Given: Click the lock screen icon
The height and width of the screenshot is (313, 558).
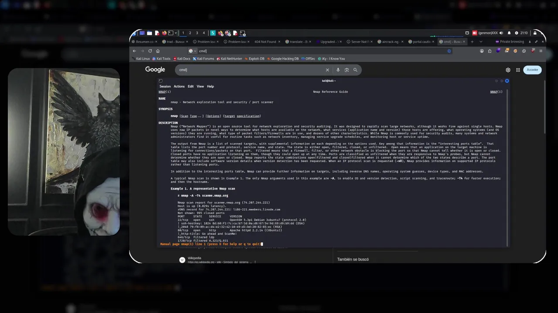Looking at the screenshot, I should [x=535, y=33].
